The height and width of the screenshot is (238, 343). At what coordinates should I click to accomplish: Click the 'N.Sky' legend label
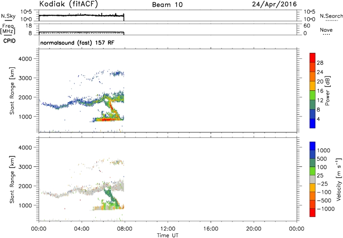[8, 16]
